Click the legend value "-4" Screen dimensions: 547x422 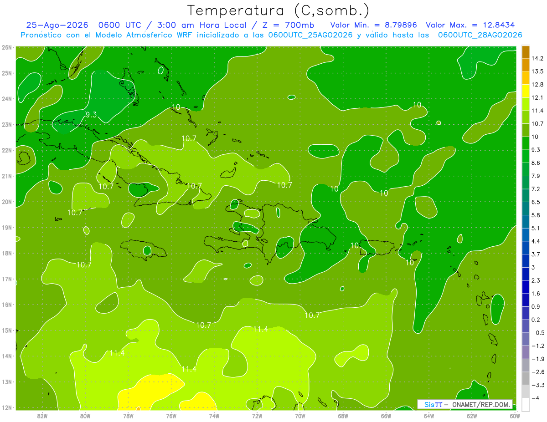535,398
